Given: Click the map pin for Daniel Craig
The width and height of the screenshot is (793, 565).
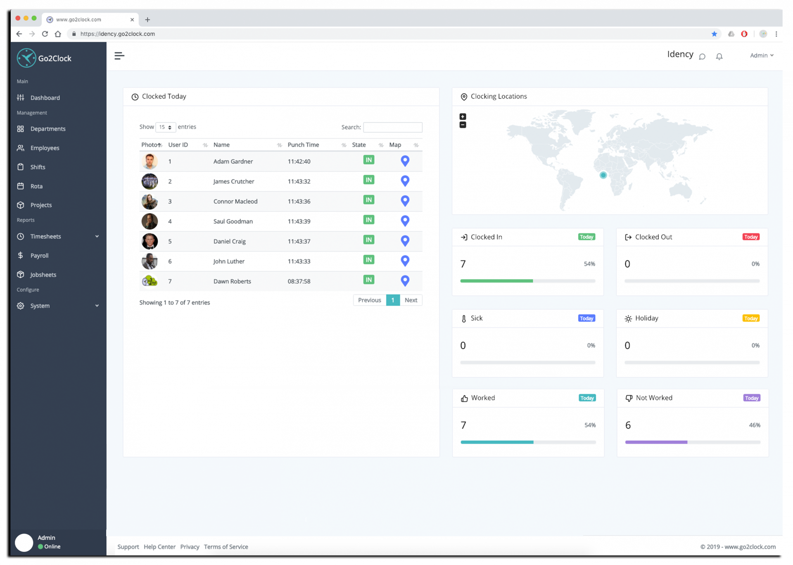Looking at the screenshot, I should 405,241.
